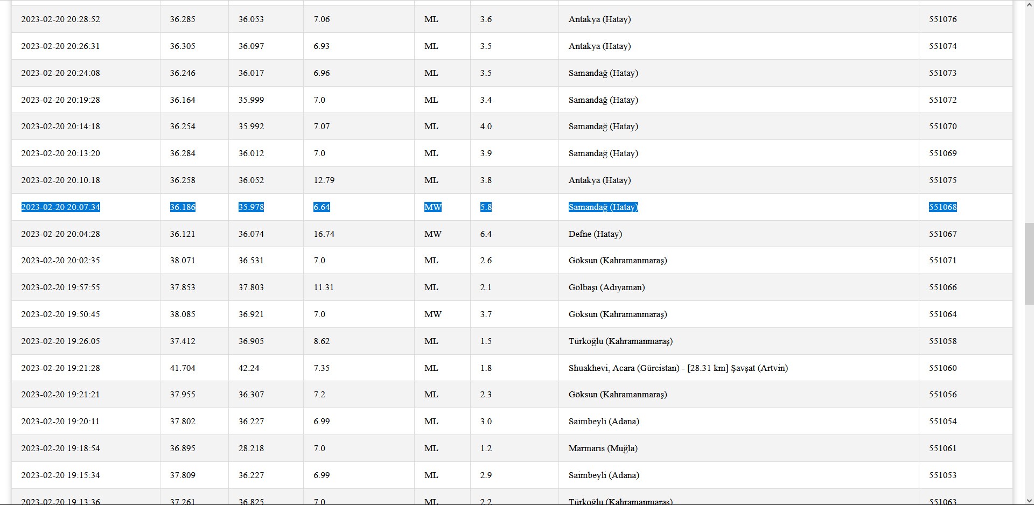The width and height of the screenshot is (1034, 505).
Task: Click magnitude value 6.4
Action: click(x=486, y=234)
